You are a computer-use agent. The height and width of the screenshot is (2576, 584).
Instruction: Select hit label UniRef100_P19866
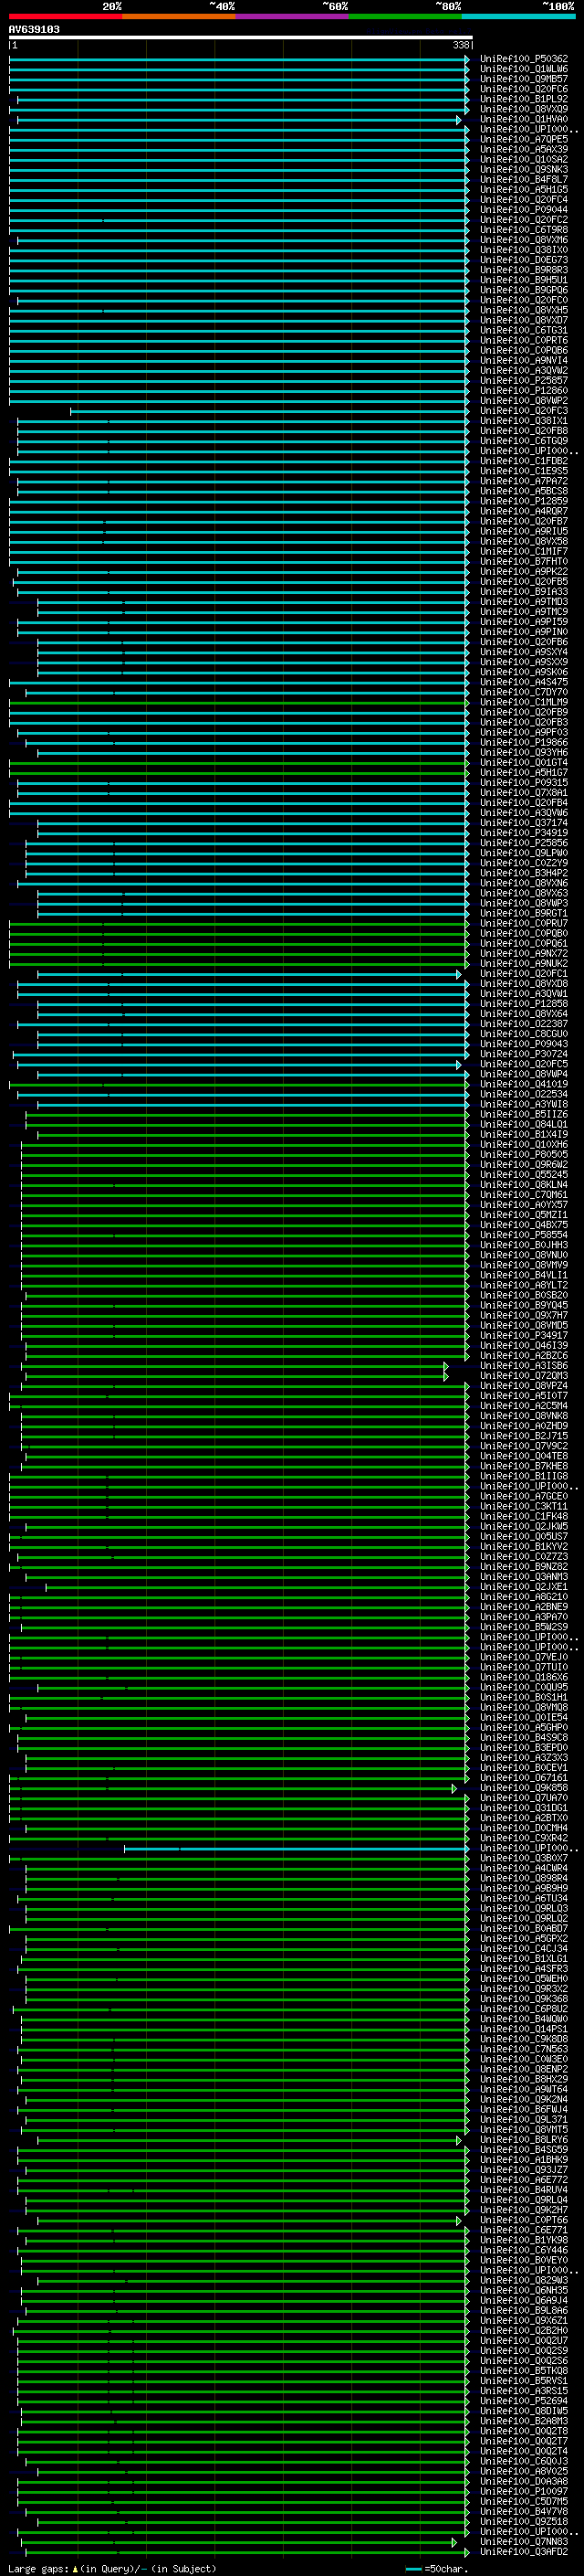click(x=524, y=743)
